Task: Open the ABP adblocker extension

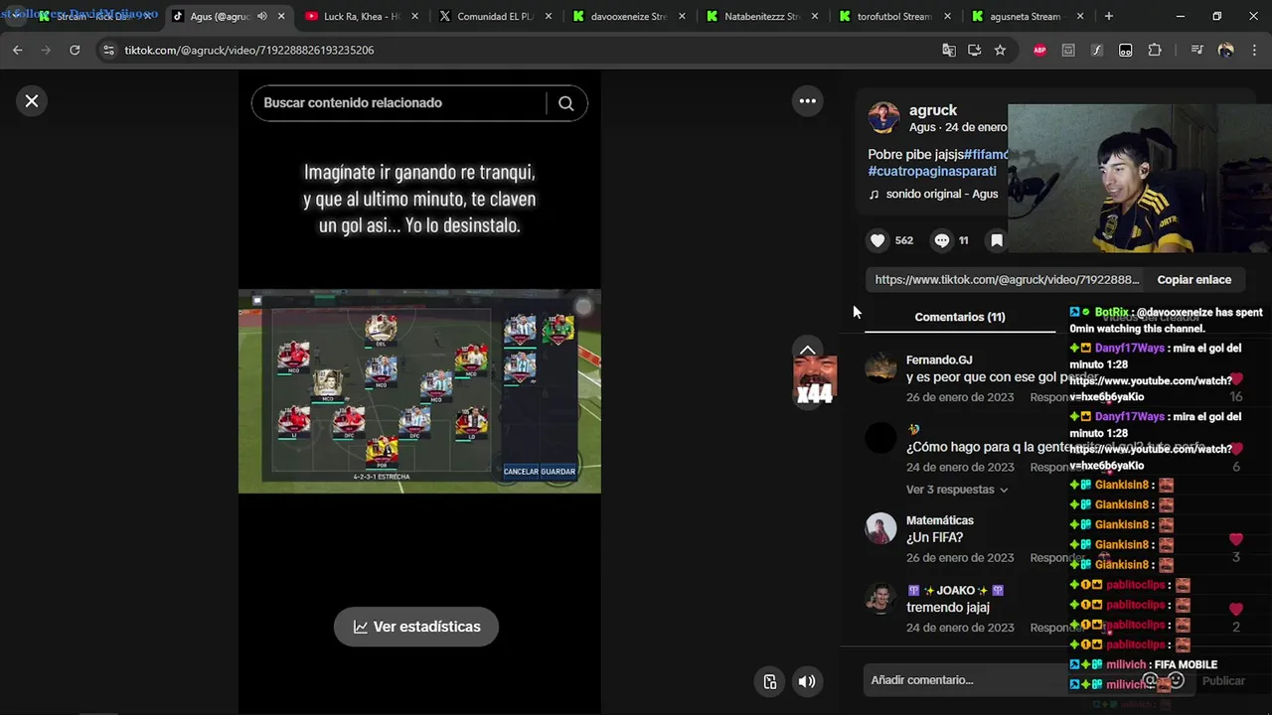Action: coord(1039,50)
